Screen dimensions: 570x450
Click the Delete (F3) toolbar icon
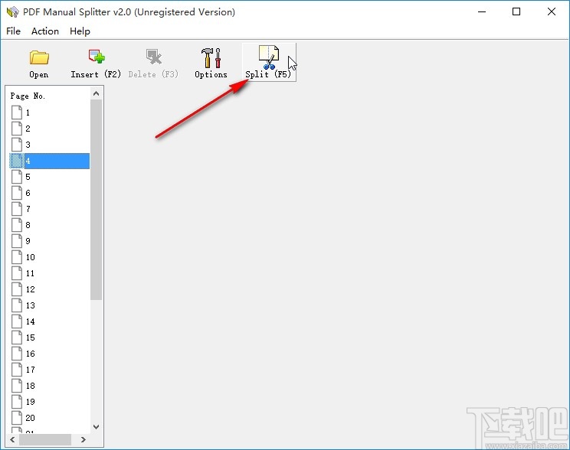pos(153,57)
